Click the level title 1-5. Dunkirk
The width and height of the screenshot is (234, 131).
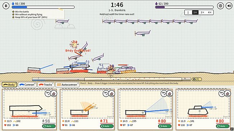click(117, 10)
